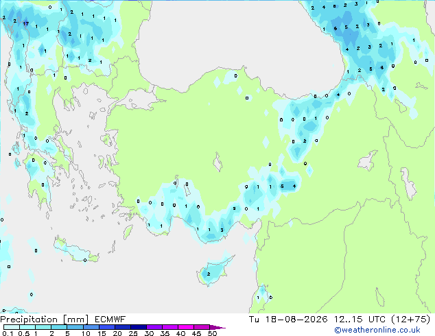The width and height of the screenshot is (435, 336).
Task: Click the '50' legend scale label
Action: click(x=212, y=333)
